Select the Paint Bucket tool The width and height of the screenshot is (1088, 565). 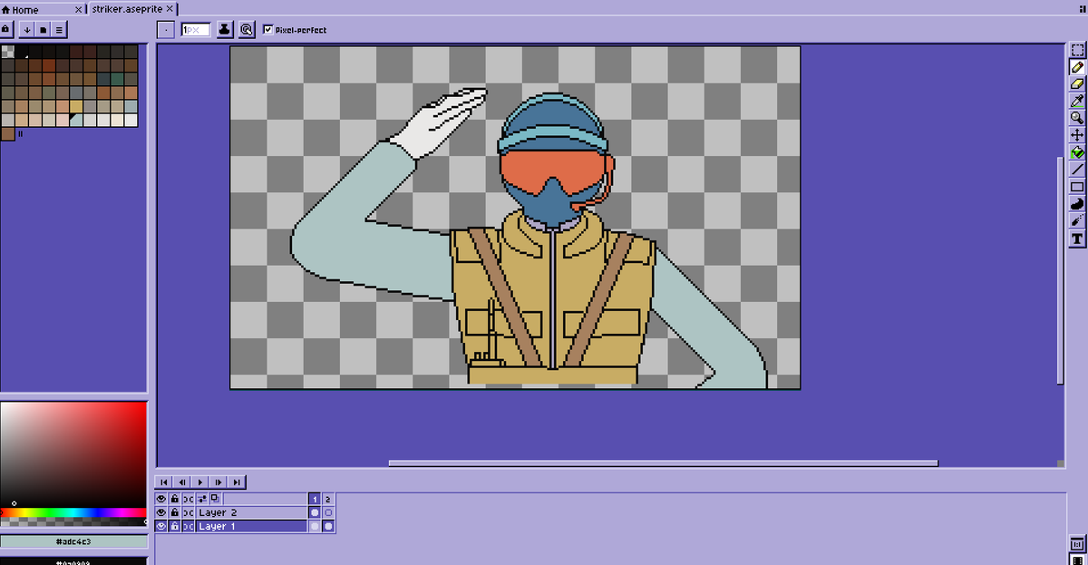[1077, 152]
